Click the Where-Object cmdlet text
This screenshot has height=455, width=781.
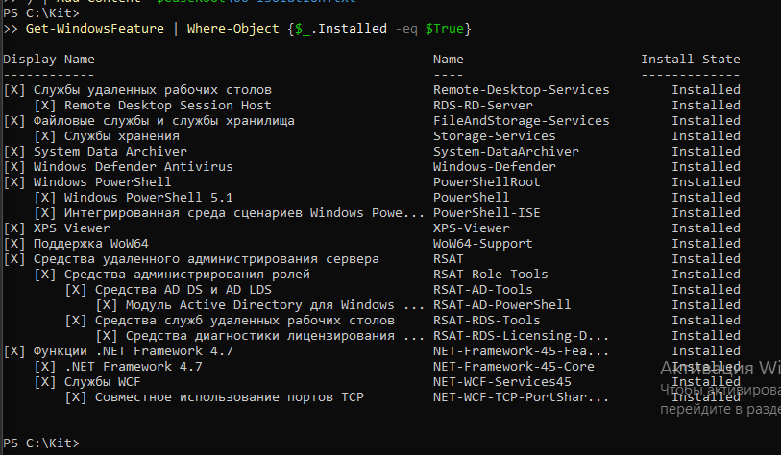233,29
